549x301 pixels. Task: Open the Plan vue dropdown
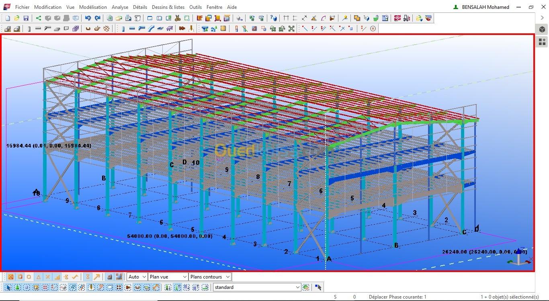pyautogui.click(x=168, y=277)
